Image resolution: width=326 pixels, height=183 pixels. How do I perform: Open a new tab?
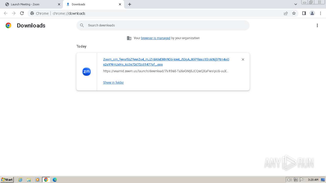130,4
